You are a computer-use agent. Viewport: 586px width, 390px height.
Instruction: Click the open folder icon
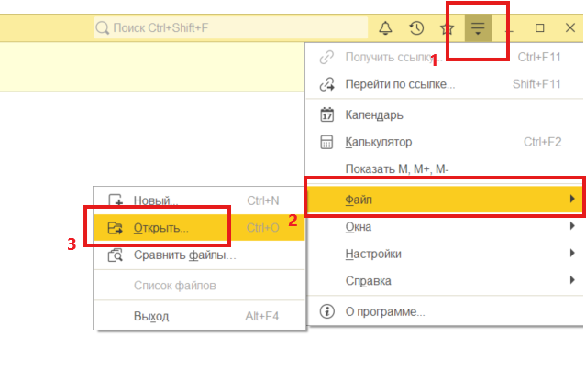pos(116,227)
